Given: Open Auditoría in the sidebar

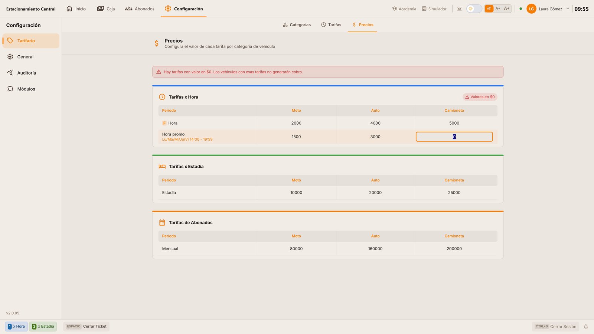Looking at the screenshot, I should pos(31,73).
